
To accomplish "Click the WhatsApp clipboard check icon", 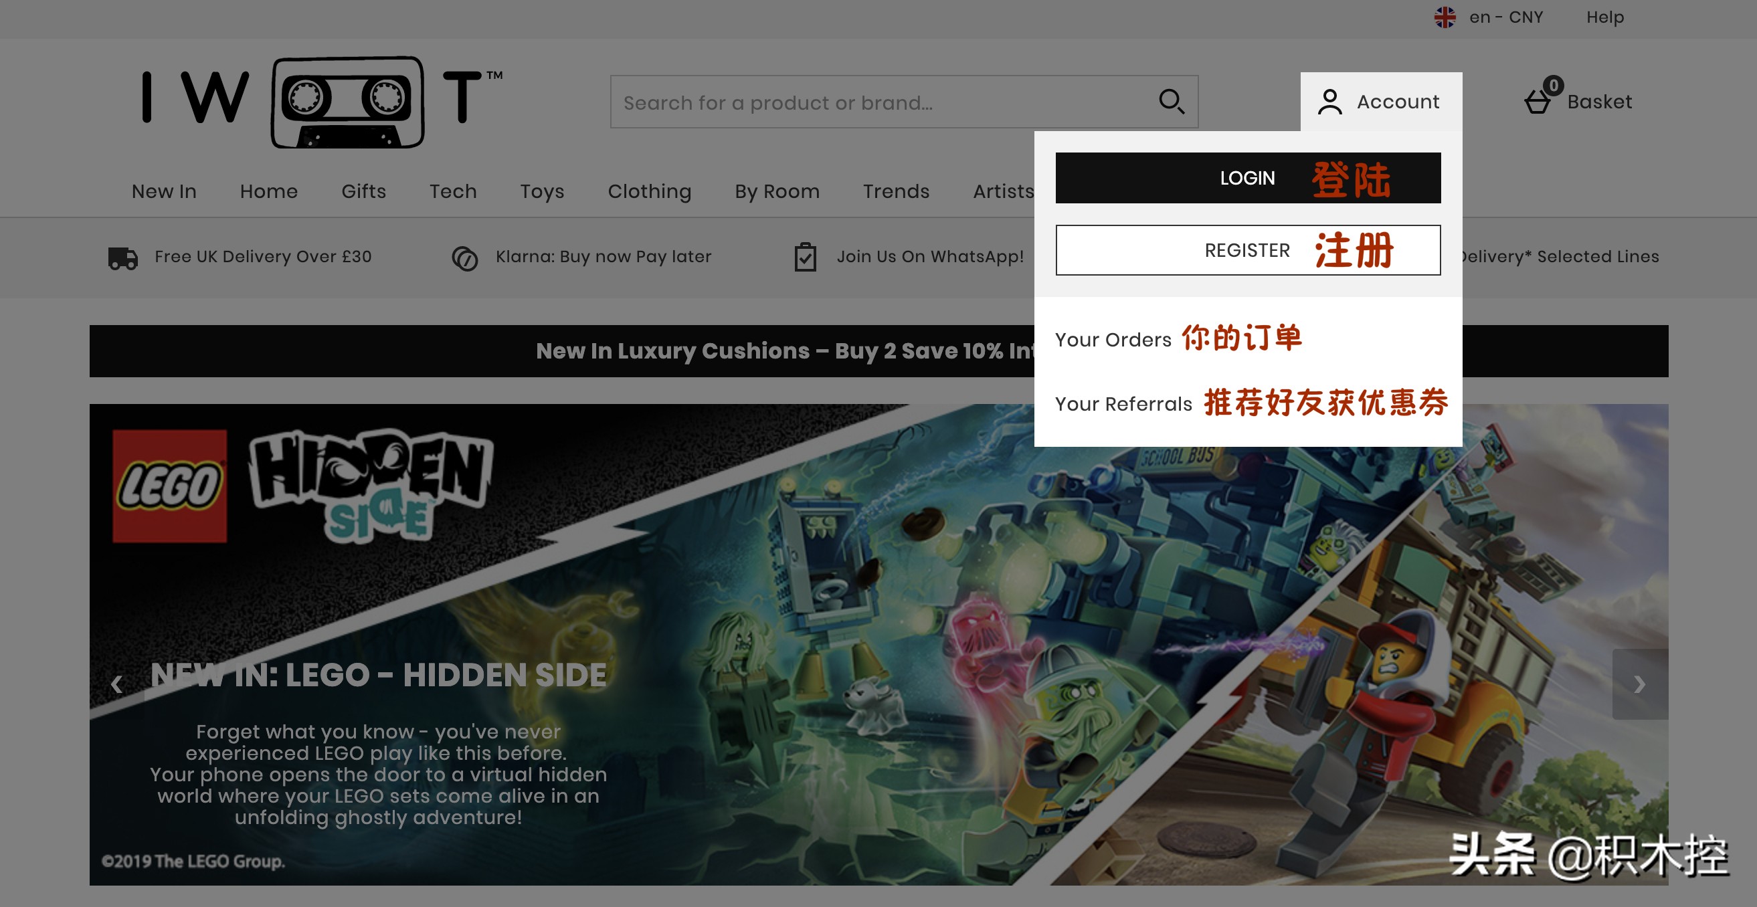I will 805,257.
